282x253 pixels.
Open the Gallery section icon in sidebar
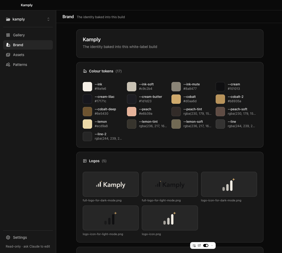[x=8, y=35]
